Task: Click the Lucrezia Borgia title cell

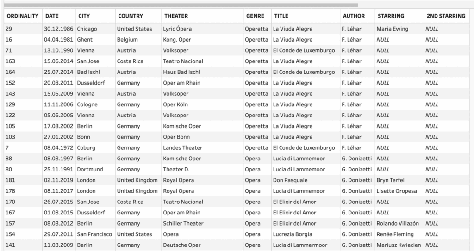Action: coord(293,234)
